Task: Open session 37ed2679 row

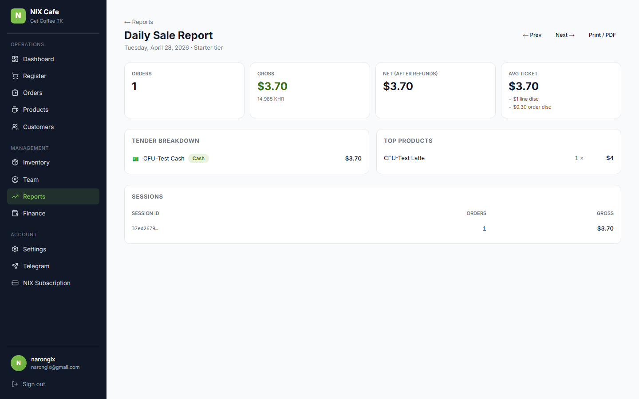Action: pyautogui.click(x=145, y=228)
